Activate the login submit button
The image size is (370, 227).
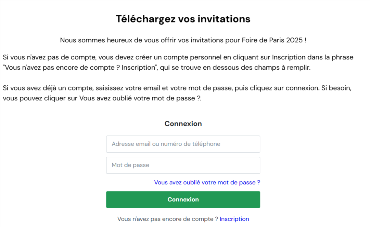[x=183, y=199]
